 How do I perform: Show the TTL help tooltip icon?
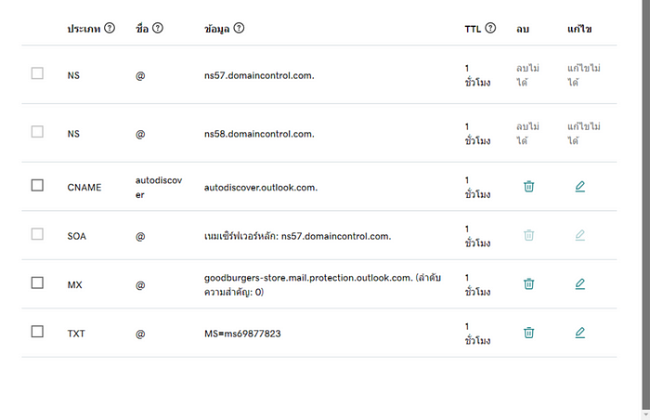tap(490, 28)
